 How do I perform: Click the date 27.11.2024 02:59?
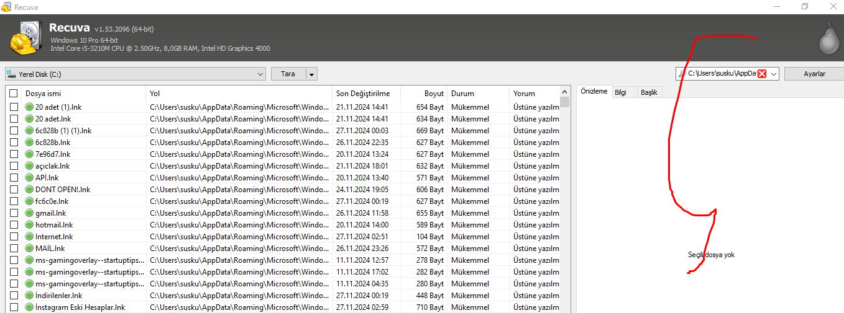tap(362, 307)
